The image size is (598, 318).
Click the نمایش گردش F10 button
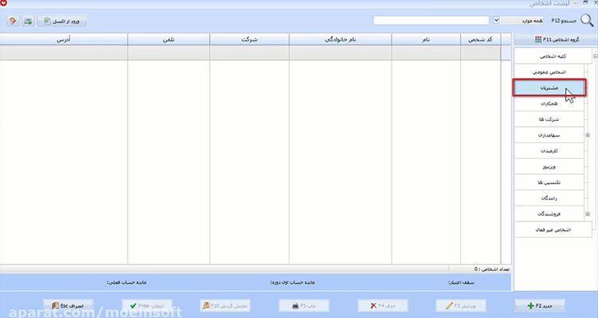coord(225,306)
